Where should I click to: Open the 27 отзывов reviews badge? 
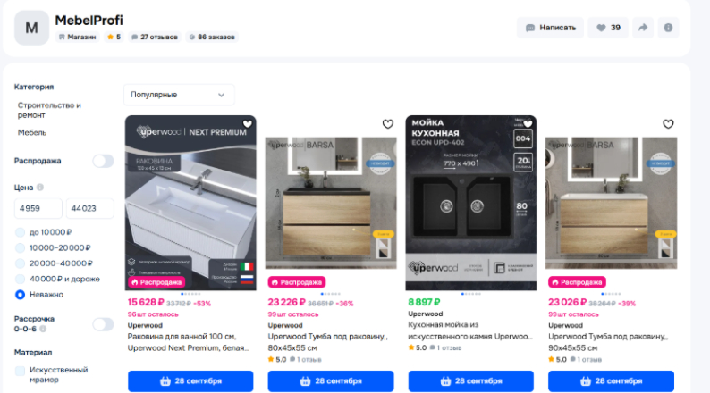tap(155, 38)
